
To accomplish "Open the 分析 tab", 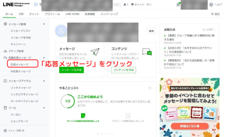I will pos(21,14).
